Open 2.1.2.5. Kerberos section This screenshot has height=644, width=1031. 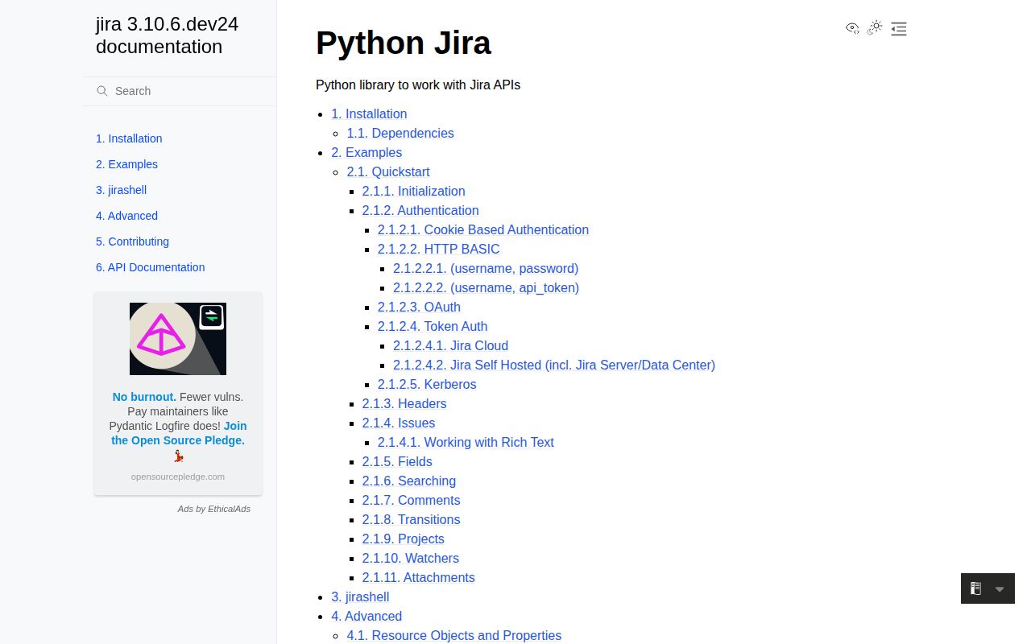pos(427,384)
